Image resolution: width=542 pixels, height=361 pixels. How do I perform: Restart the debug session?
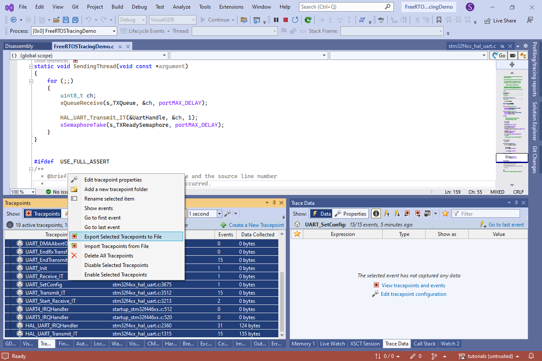click(295, 20)
